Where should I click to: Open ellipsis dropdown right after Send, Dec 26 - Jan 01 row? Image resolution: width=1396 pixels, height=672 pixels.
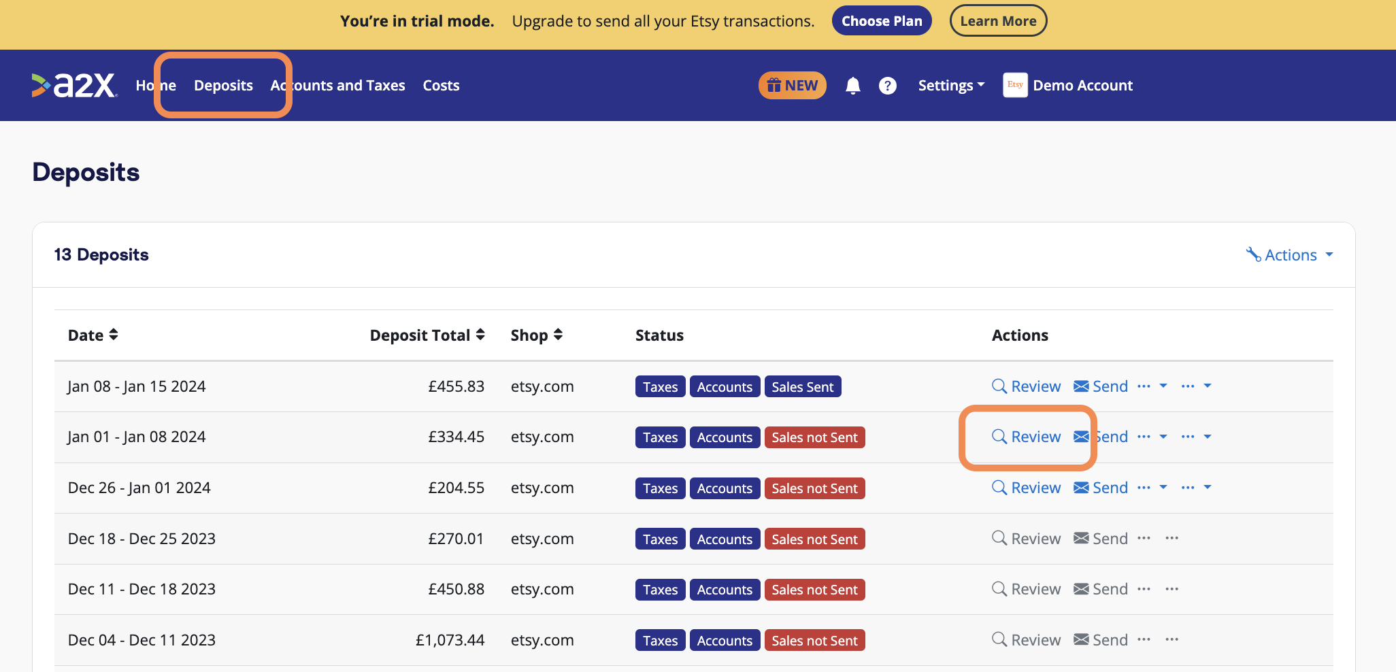[x=1152, y=488]
